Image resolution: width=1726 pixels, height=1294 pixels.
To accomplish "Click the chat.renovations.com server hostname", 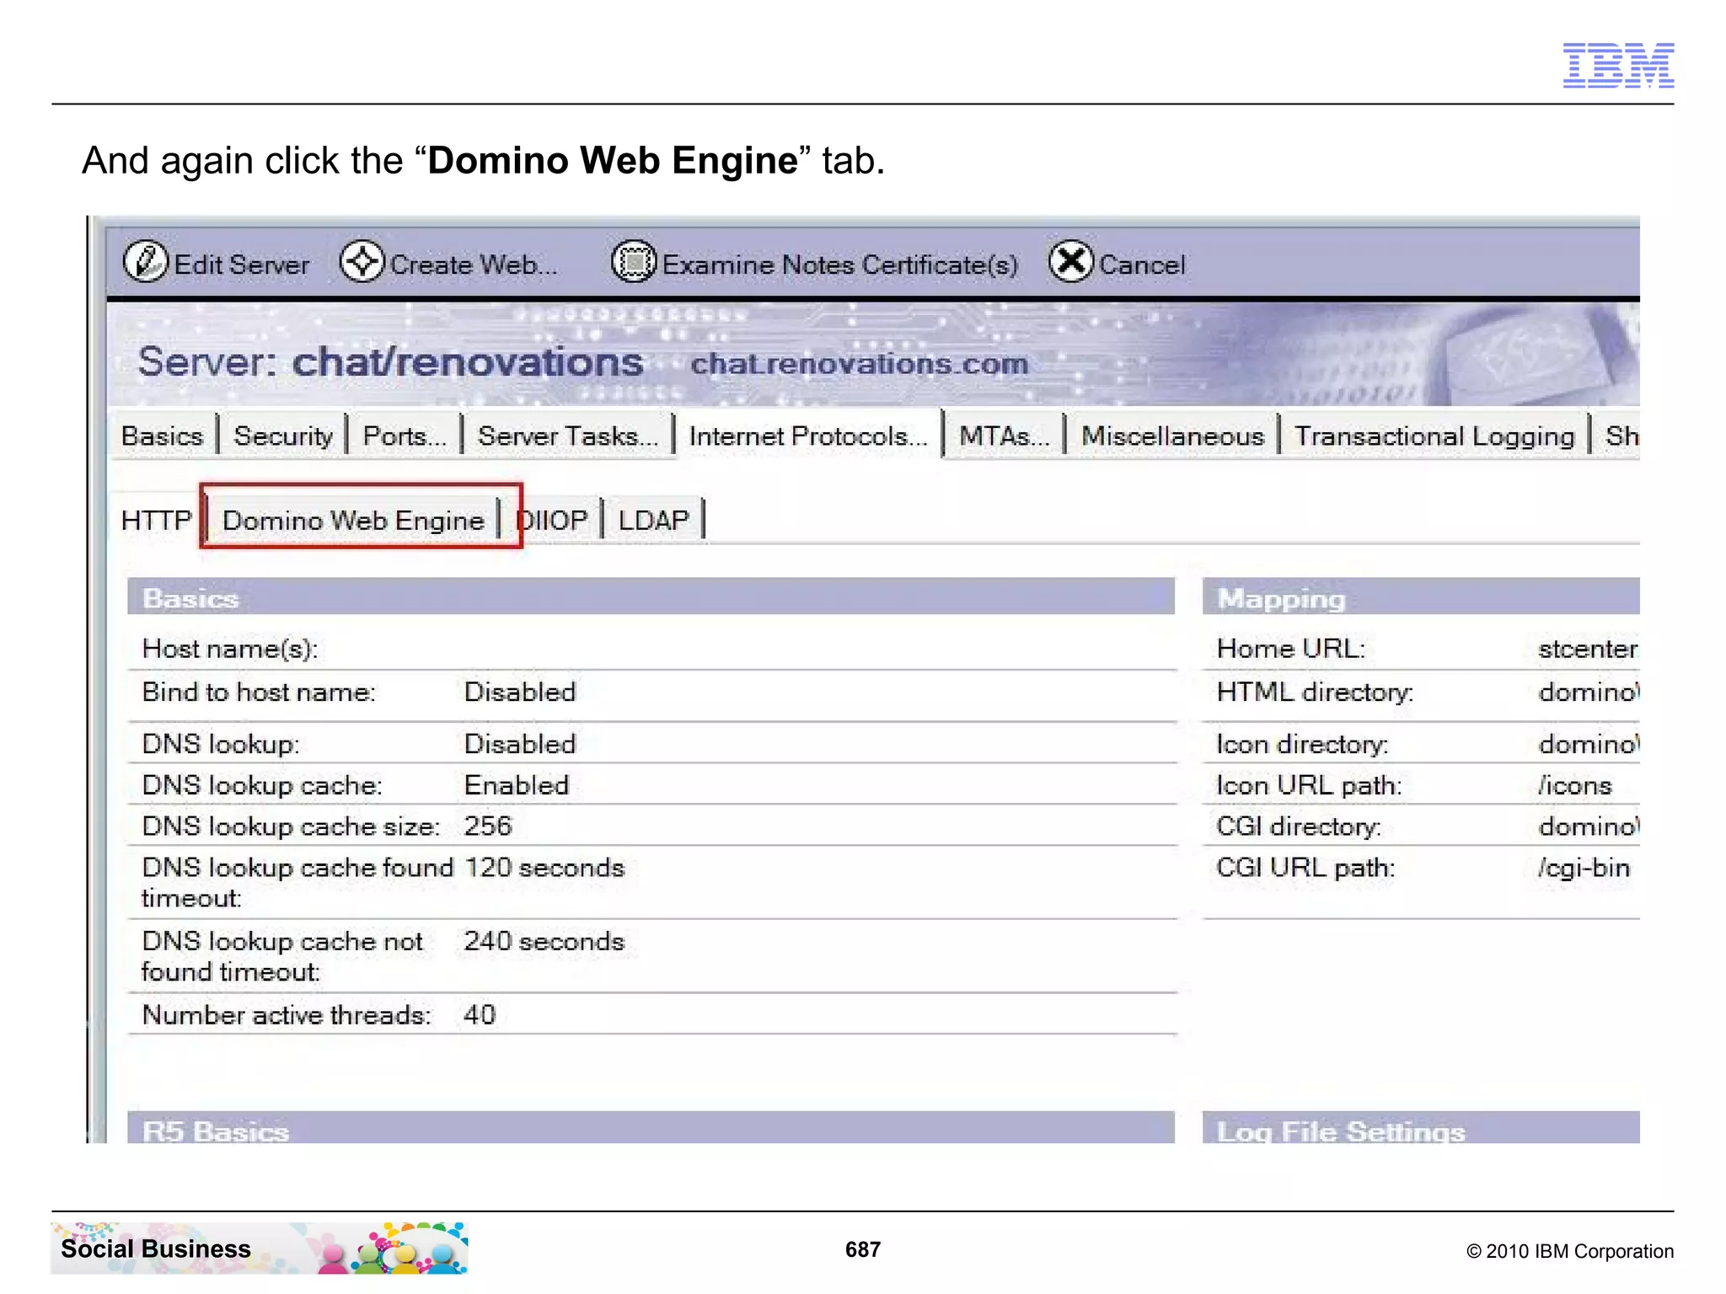I will pyautogui.click(x=860, y=364).
